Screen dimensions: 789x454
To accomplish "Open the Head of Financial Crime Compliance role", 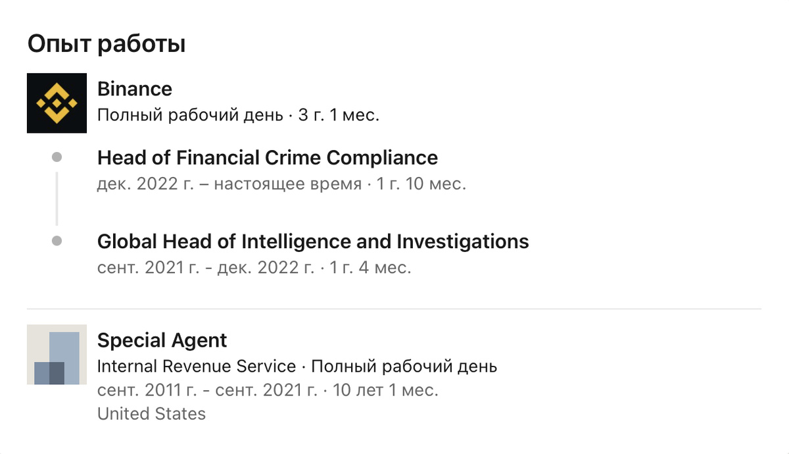I will [268, 158].
